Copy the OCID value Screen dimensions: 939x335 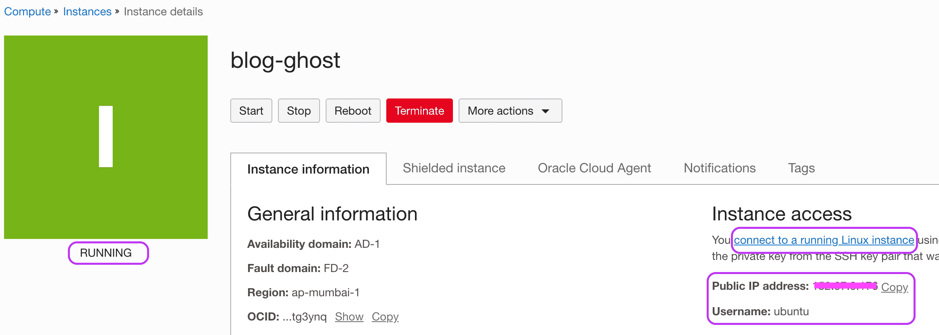coord(385,317)
